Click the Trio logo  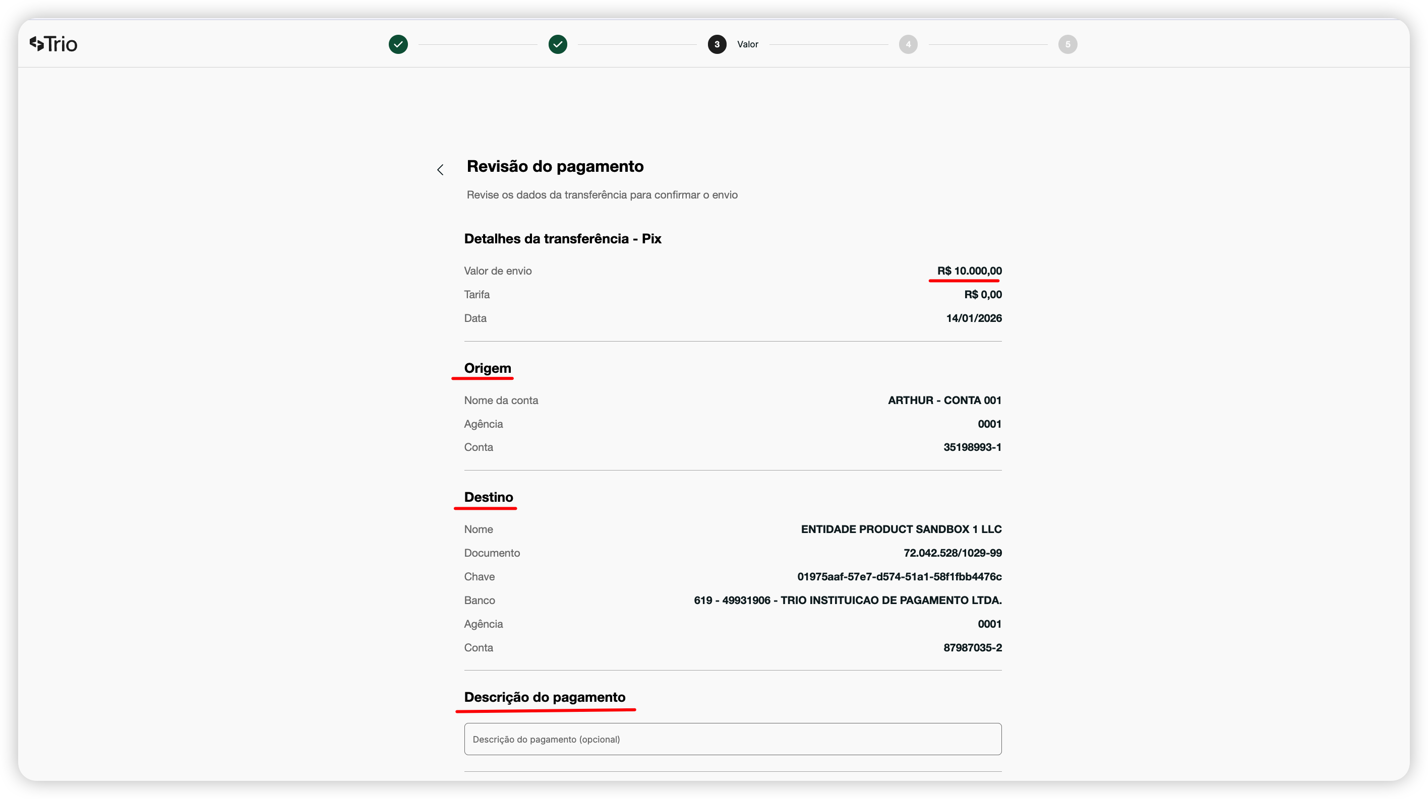click(x=53, y=44)
